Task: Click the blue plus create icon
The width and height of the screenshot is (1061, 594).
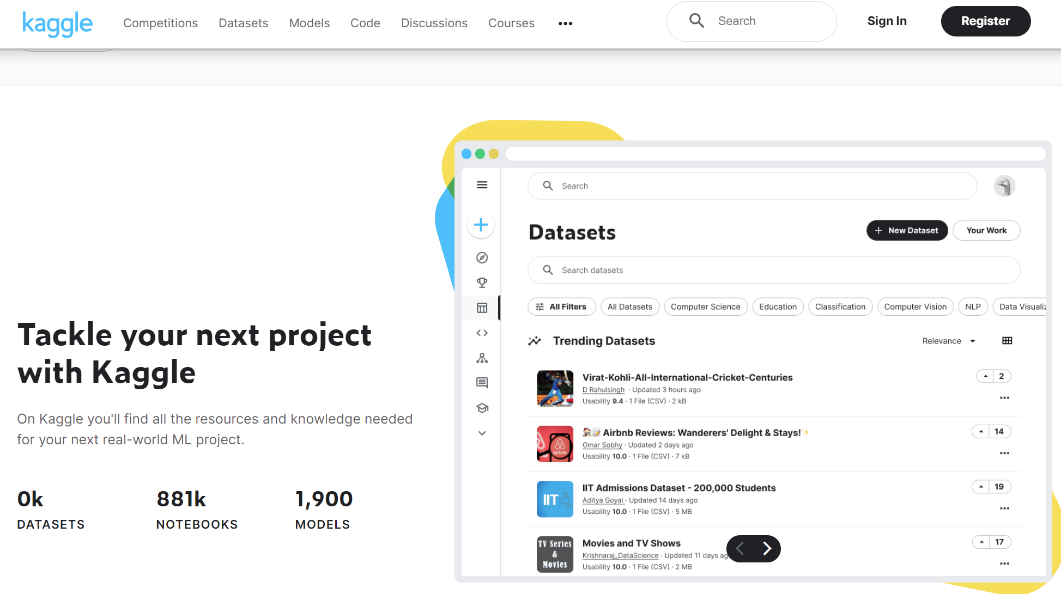Action: coord(481,225)
